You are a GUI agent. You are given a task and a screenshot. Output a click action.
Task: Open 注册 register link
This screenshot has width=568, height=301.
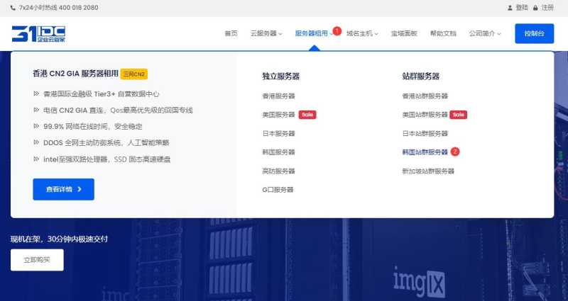click(547, 8)
